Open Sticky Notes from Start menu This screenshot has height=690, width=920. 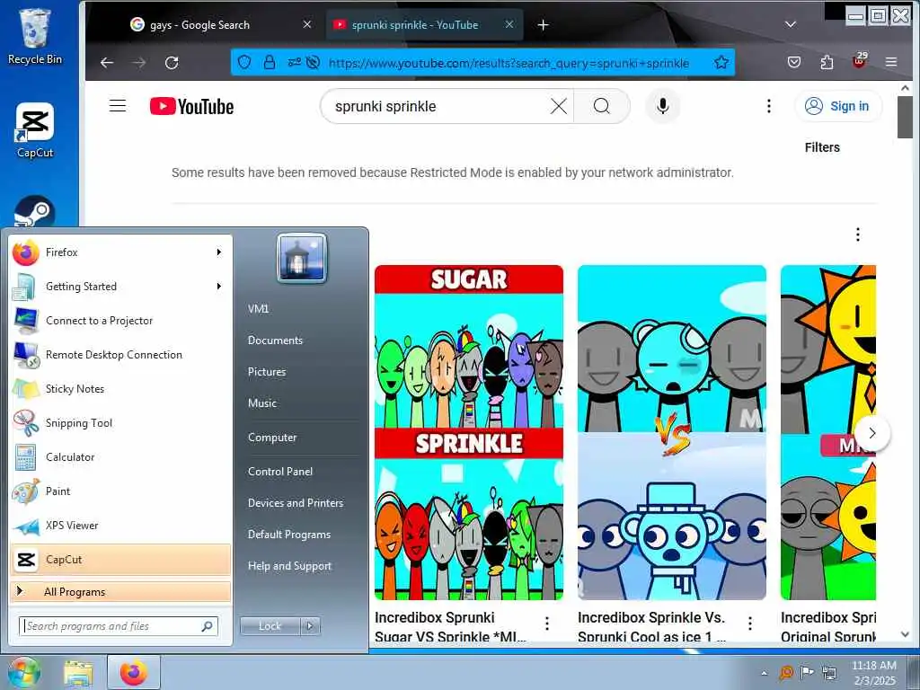point(120,389)
